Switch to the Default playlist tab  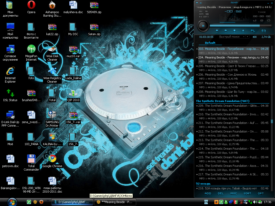click(x=210, y=43)
